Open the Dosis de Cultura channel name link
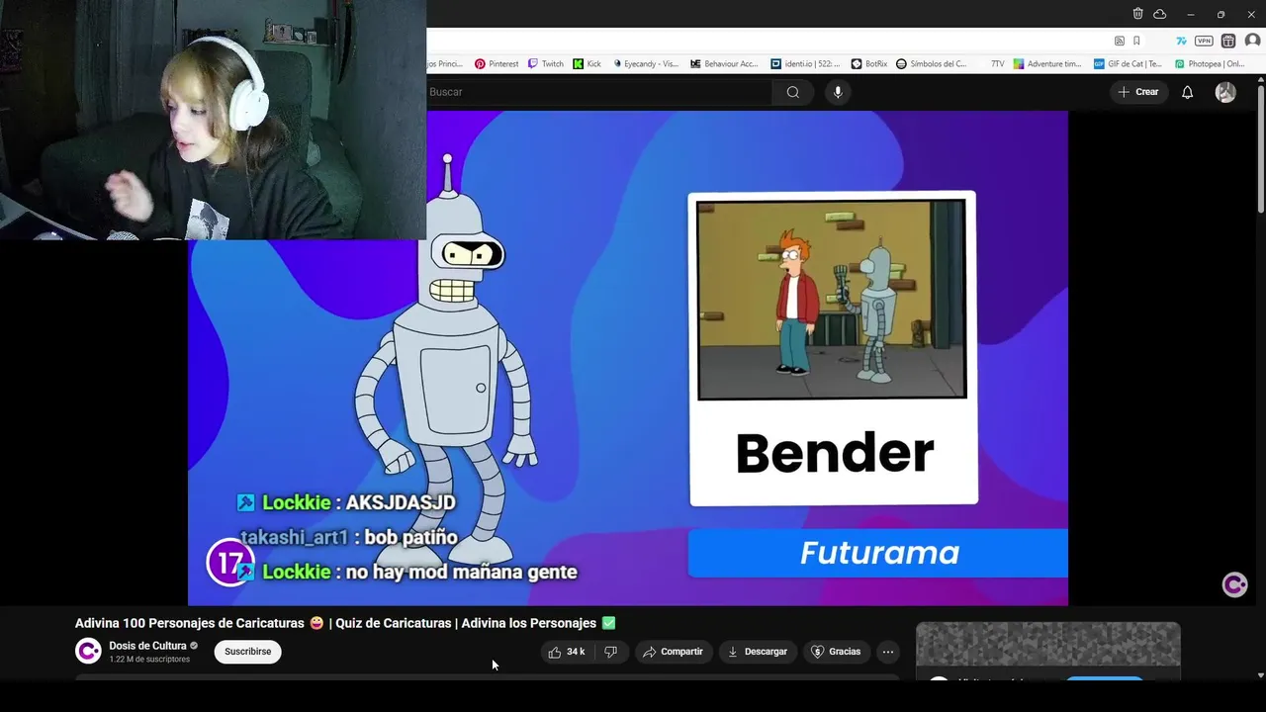Image resolution: width=1266 pixels, height=712 pixels. coord(147,646)
